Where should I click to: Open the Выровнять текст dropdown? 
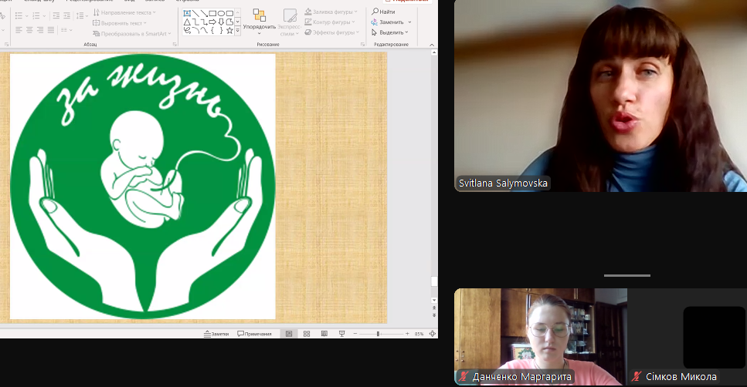[x=119, y=23]
